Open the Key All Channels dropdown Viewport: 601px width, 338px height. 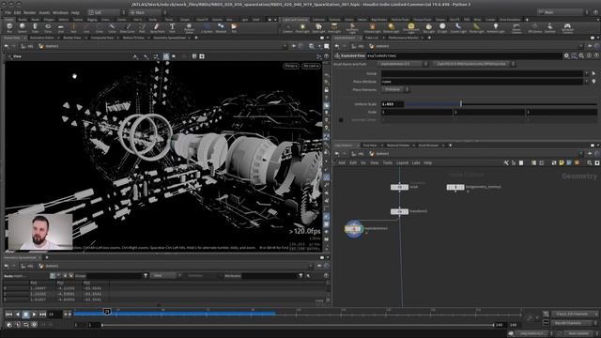574,323
